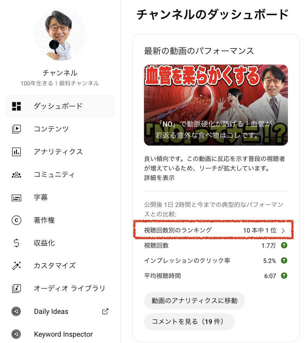Click the Subtitles (字幕) icon
The width and height of the screenshot is (305, 343).
(x=16, y=197)
